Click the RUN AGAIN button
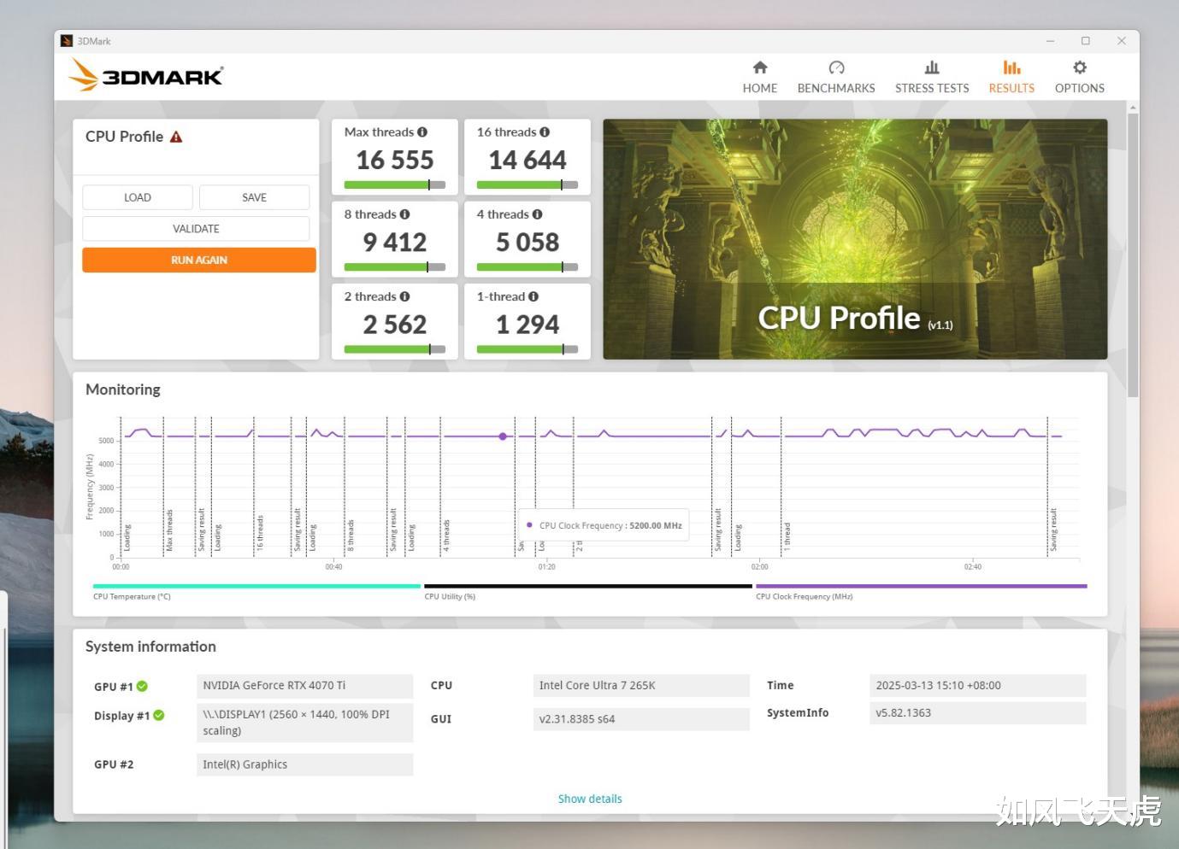The width and height of the screenshot is (1179, 849). pos(199,261)
